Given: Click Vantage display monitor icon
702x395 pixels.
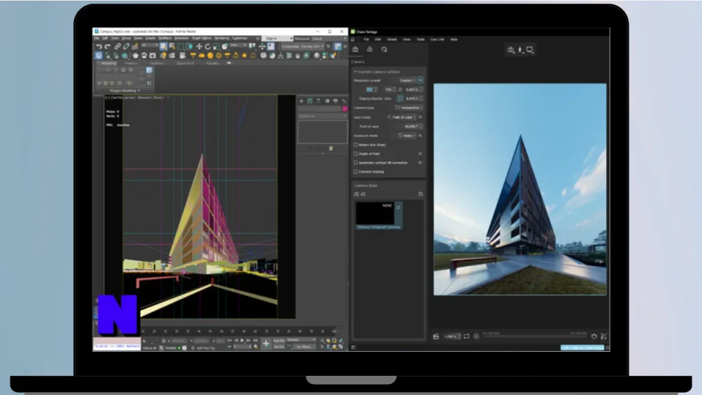Looking at the screenshot, I should 530,49.
